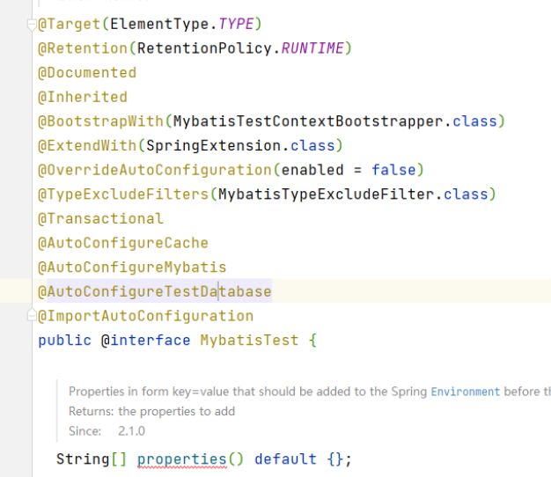Click MybatisTestContextBootstrapper class reference
This screenshot has width=551, height=477.
(x=307, y=121)
